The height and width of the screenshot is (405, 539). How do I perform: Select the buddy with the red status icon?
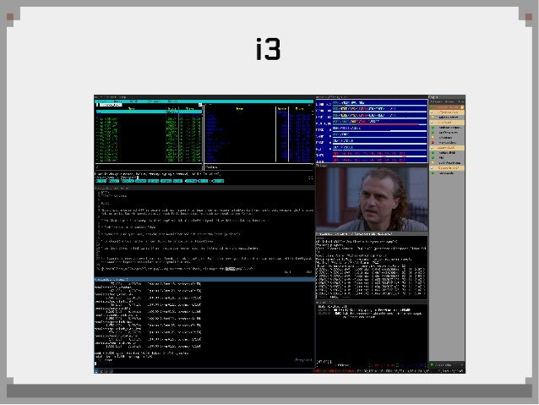tap(447, 142)
